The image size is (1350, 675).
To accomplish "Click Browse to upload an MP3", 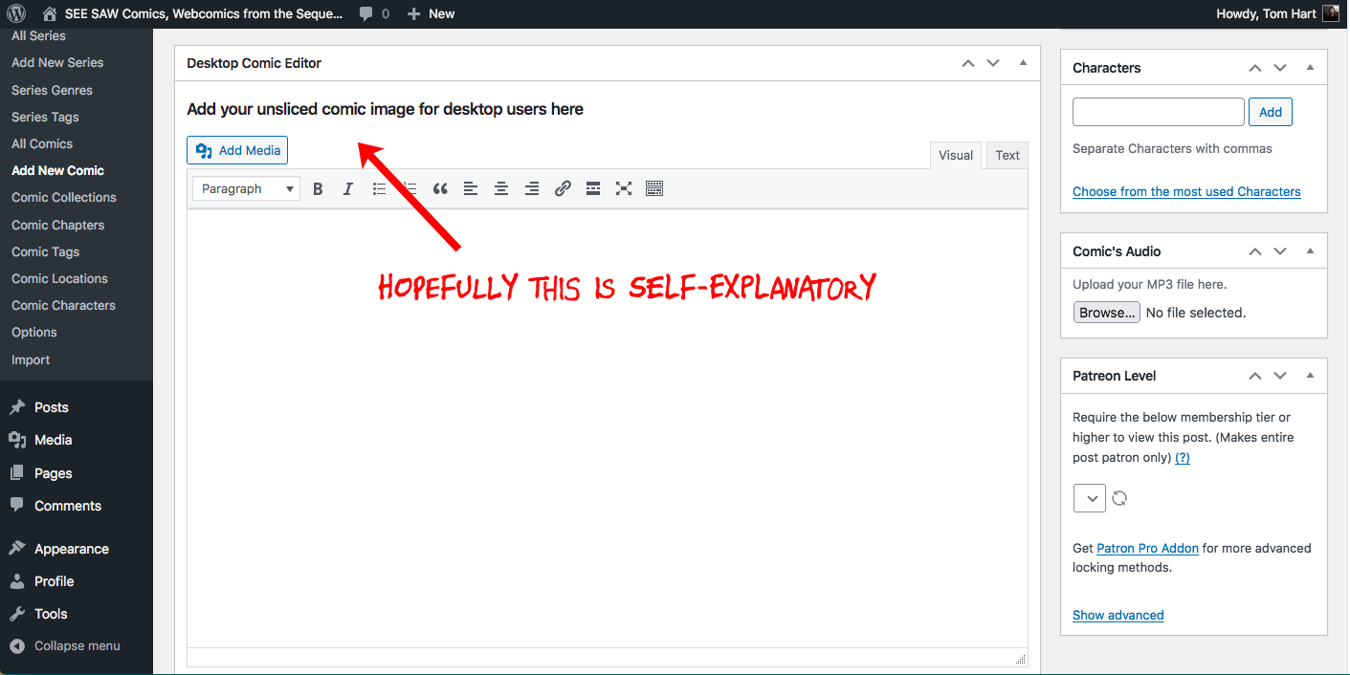I will point(1107,313).
